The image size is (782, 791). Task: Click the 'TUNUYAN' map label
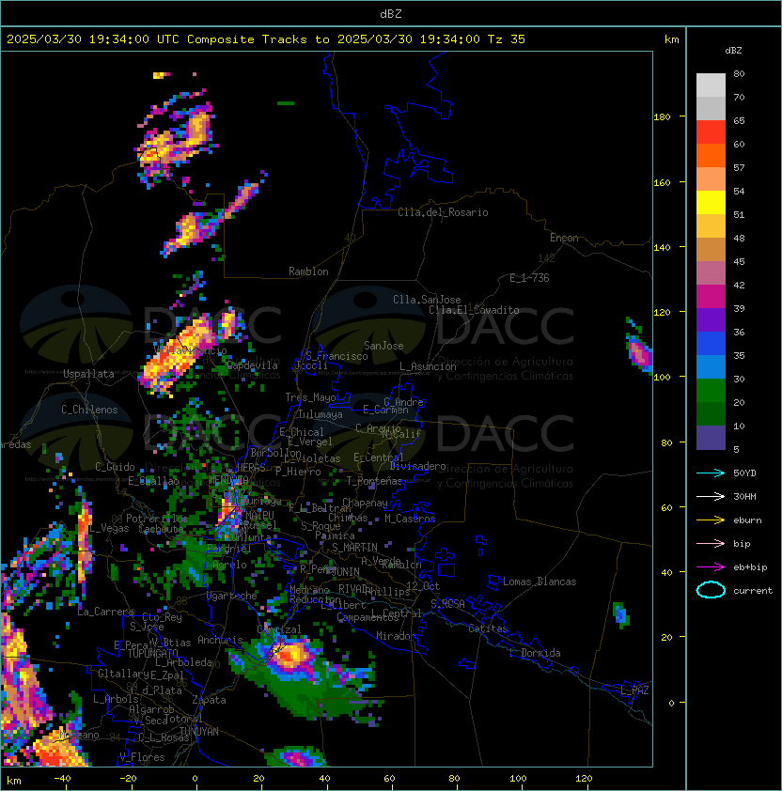[x=199, y=732]
